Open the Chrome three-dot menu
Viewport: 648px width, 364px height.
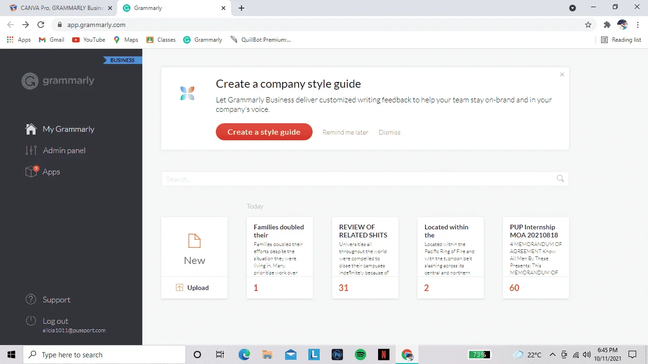pos(638,25)
